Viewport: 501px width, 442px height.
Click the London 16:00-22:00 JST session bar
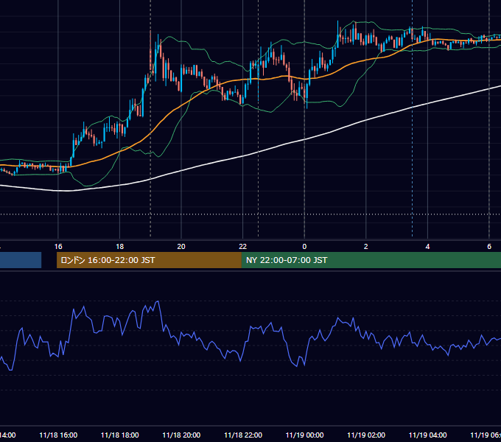coord(149,260)
